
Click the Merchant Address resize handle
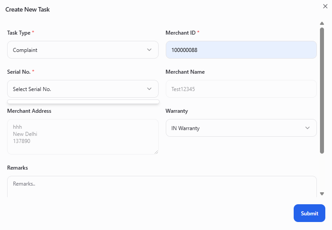tap(156, 152)
